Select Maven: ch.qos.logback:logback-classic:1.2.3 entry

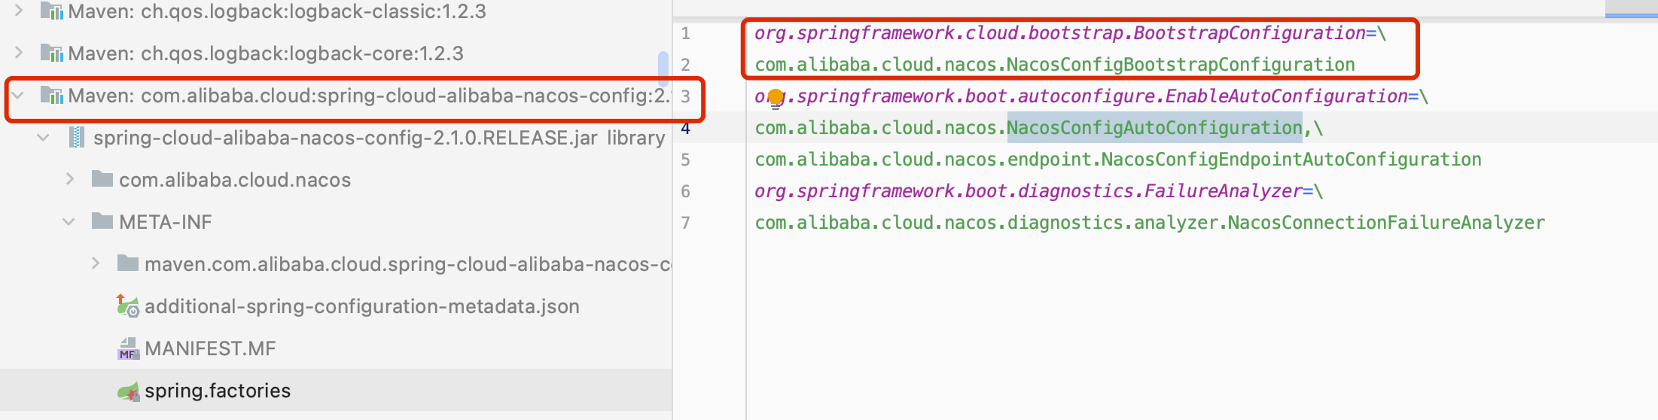click(277, 11)
